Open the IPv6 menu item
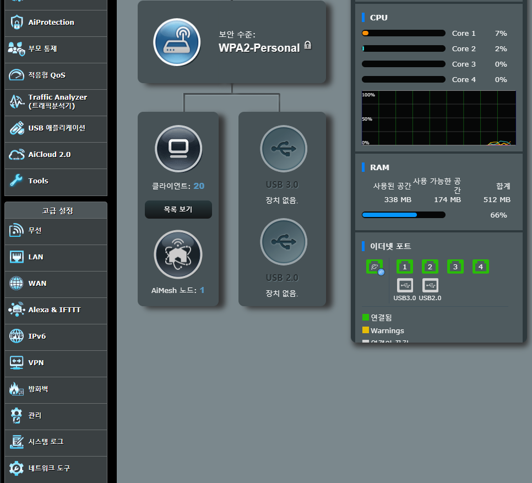Screen dimensions: 532x483 [x=56, y=337]
